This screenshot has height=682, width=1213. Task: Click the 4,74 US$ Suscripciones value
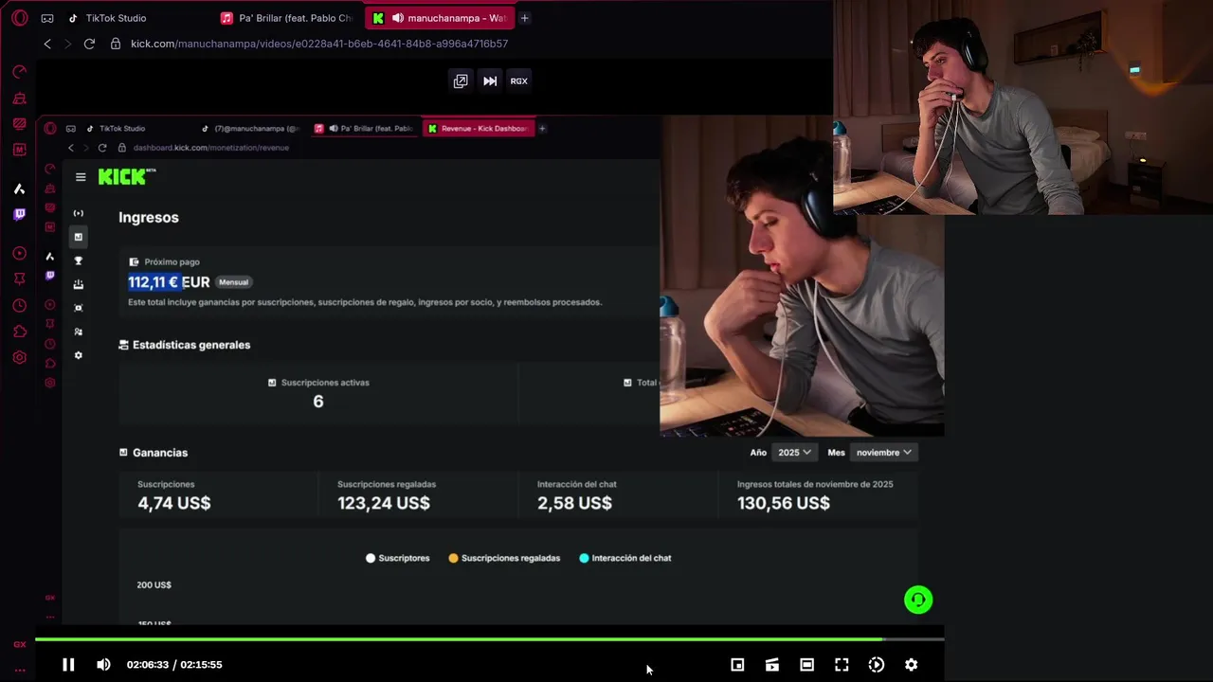(174, 503)
